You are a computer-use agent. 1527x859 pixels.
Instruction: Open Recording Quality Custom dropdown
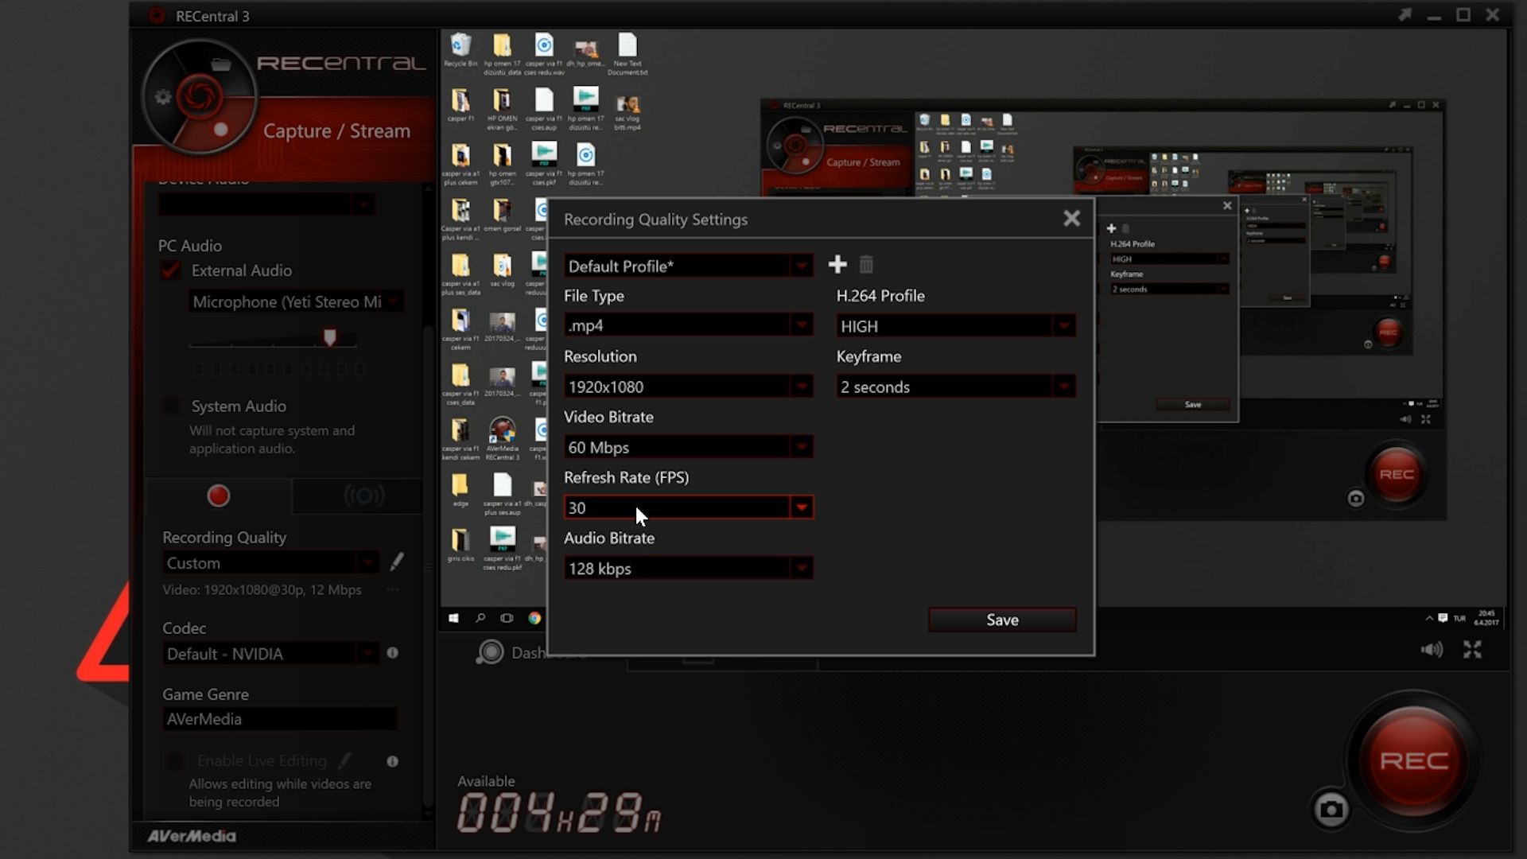point(270,563)
